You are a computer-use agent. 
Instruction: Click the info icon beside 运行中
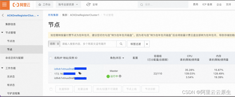click(x=120, y=76)
